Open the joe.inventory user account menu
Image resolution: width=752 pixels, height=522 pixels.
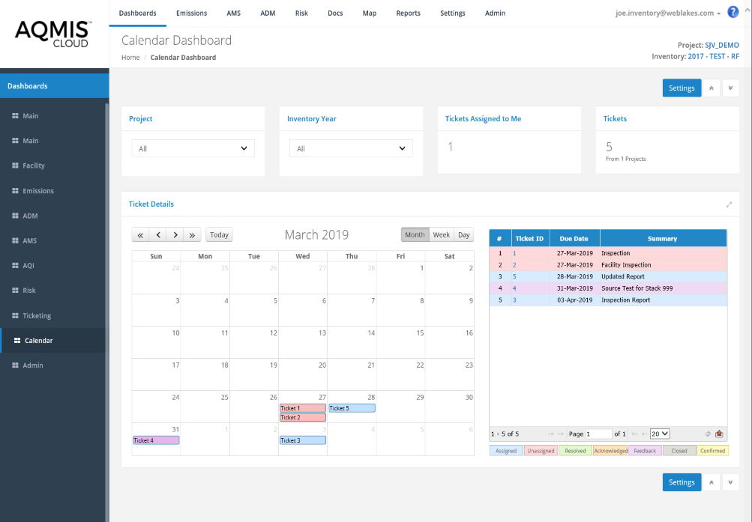[668, 13]
